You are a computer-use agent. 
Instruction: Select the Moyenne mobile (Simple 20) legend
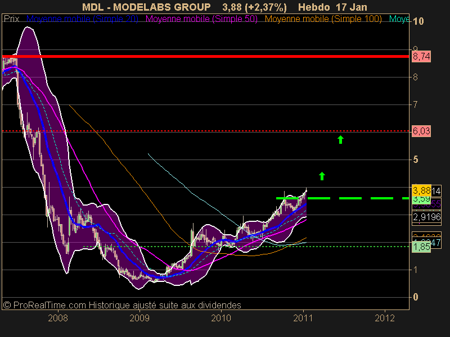pyautogui.click(x=82, y=19)
